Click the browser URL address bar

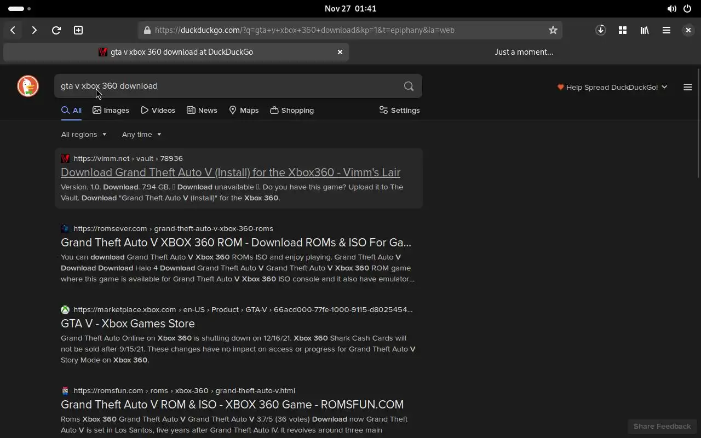pyautogui.click(x=350, y=30)
